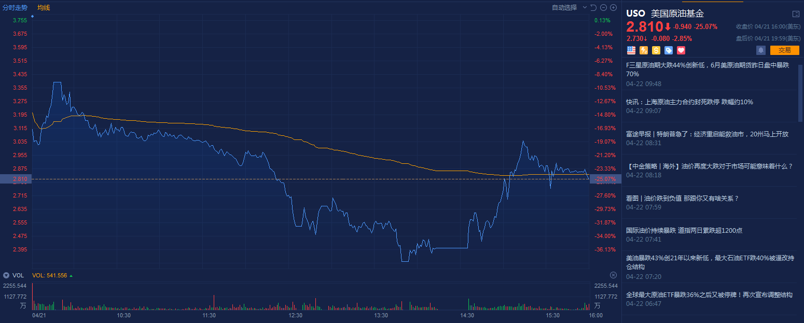804x323 pixels.
Task: Click the 14:30 time axis label
Action: pyautogui.click(x=467, y=315)
